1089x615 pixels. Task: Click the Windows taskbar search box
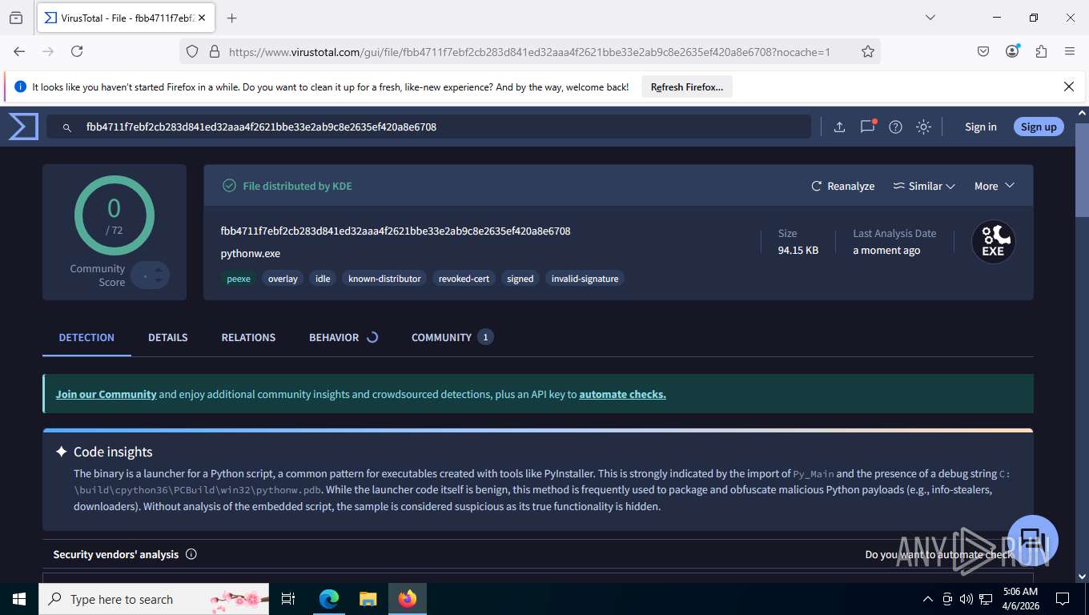pos(155,599)
